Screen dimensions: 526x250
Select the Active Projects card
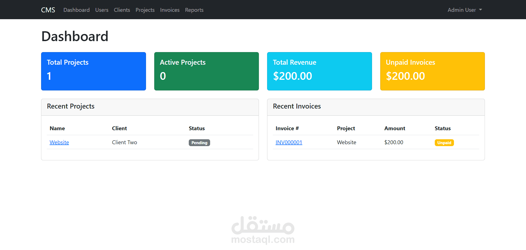[206, 71]
